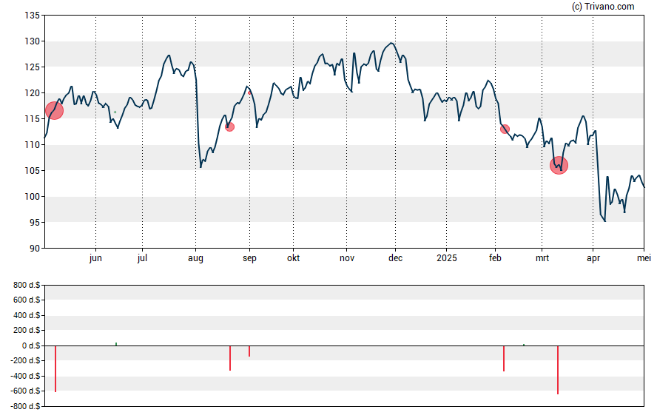Click the large red marker in mid-March near 106
The width and height of the screenshot is (657, 418).
click(x=559, y=166)
